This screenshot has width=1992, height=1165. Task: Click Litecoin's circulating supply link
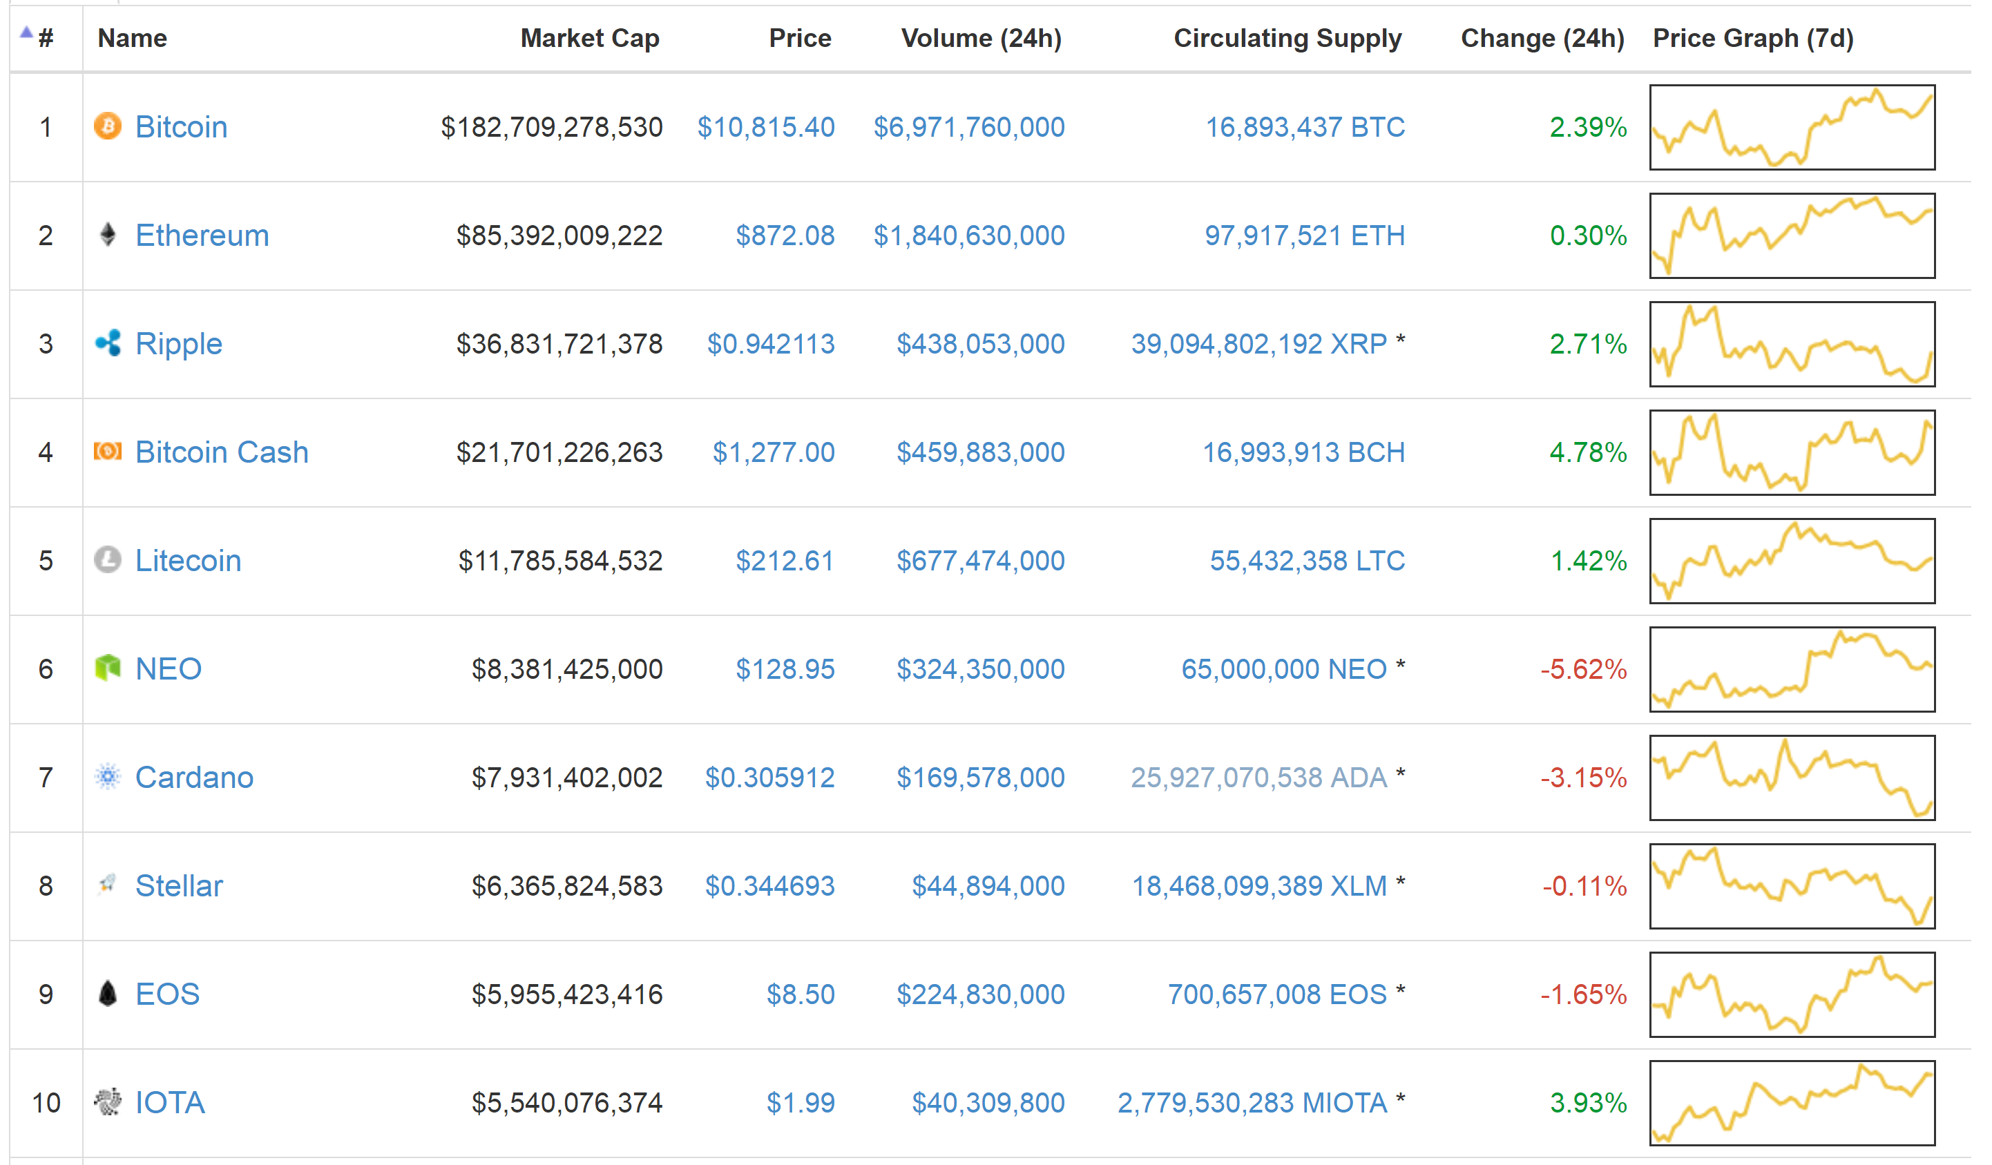tap(1303, 560)
